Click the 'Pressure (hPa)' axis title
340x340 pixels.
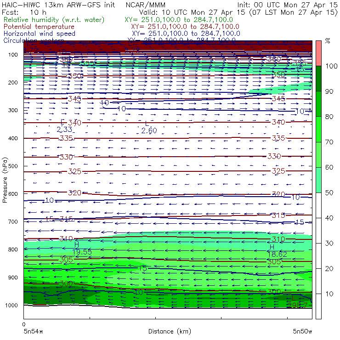[x=5, y=180]
